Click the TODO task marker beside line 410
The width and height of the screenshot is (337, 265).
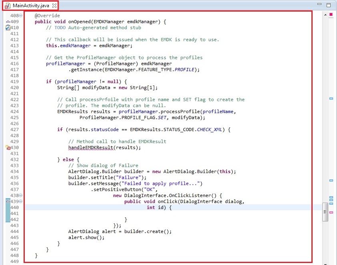[8, 27]
